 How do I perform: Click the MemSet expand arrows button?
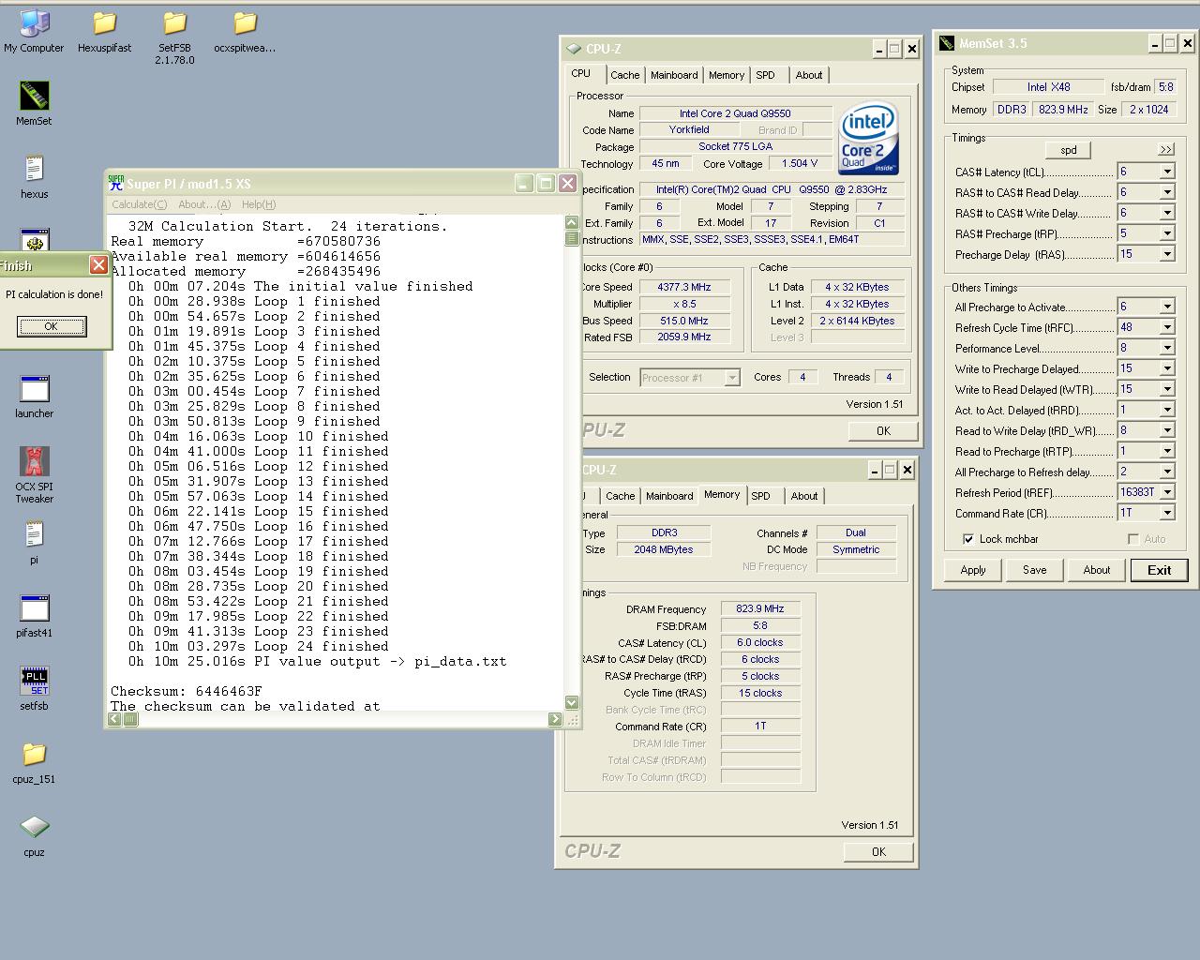(1165, 149)
